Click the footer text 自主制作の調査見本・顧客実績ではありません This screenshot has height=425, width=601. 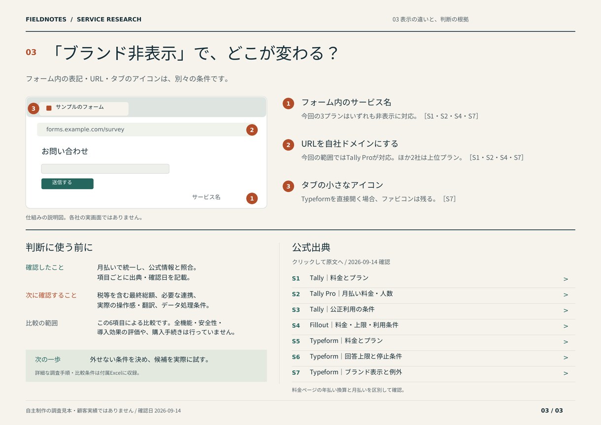click(x=80, y=411)
